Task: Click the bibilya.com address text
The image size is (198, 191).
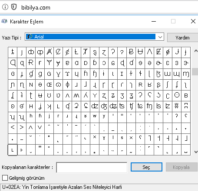Action: coord(36,7)
